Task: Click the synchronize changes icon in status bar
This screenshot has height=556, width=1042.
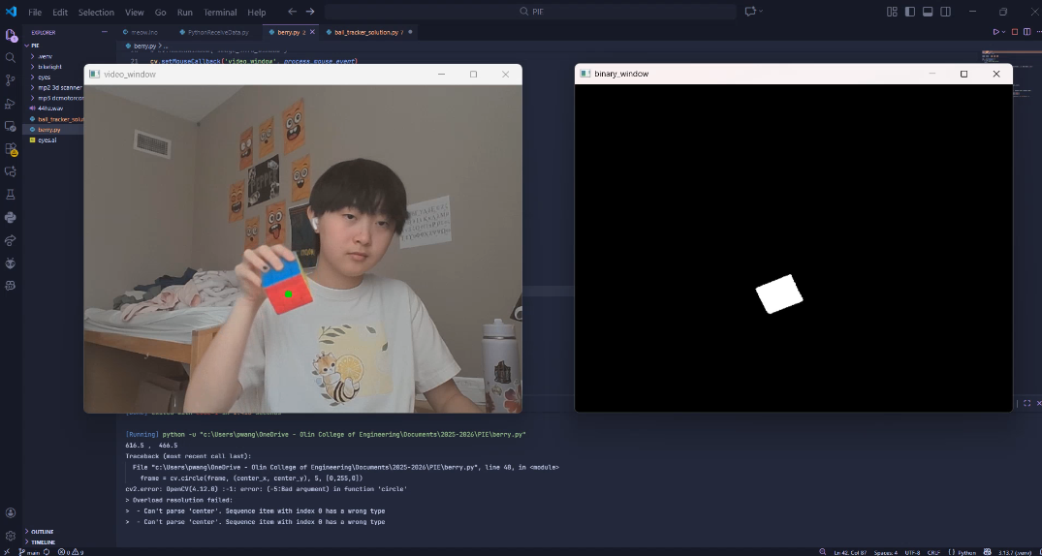Action: point(47,552)
